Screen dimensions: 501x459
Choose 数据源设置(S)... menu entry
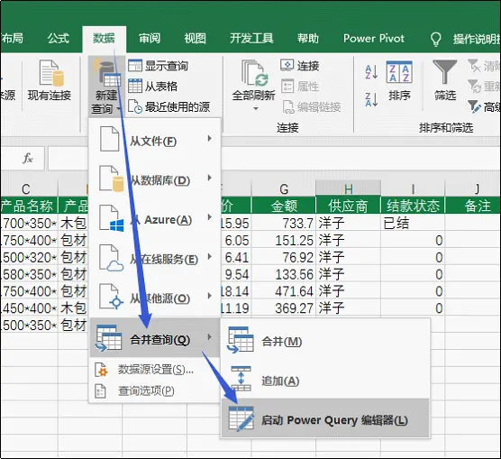(154, 370)
